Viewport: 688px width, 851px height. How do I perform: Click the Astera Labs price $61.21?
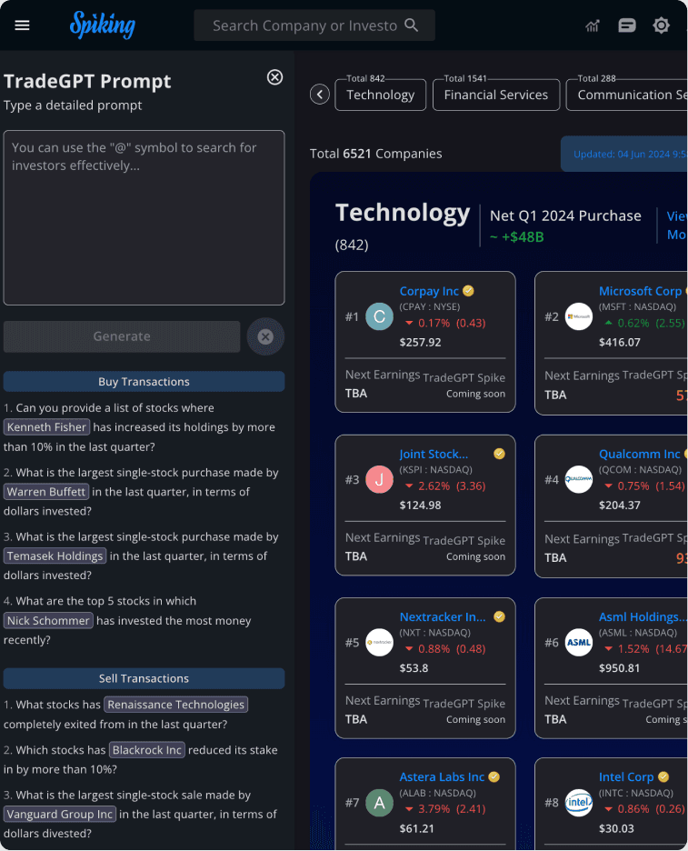[416, 829]
